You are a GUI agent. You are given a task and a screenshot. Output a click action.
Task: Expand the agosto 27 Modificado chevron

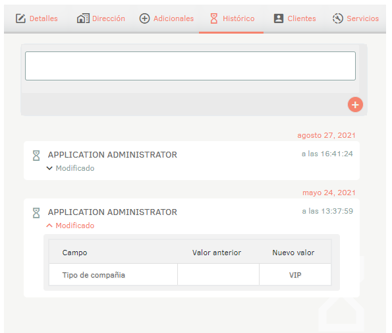point(49,168)
